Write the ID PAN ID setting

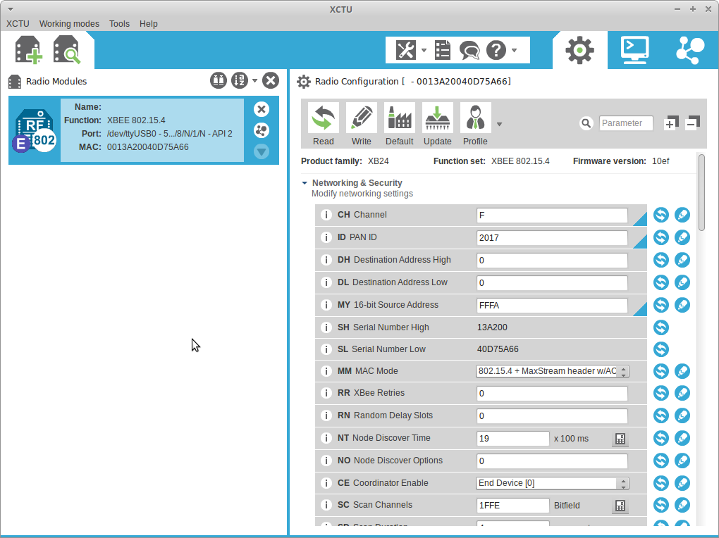tap(682, 237)
